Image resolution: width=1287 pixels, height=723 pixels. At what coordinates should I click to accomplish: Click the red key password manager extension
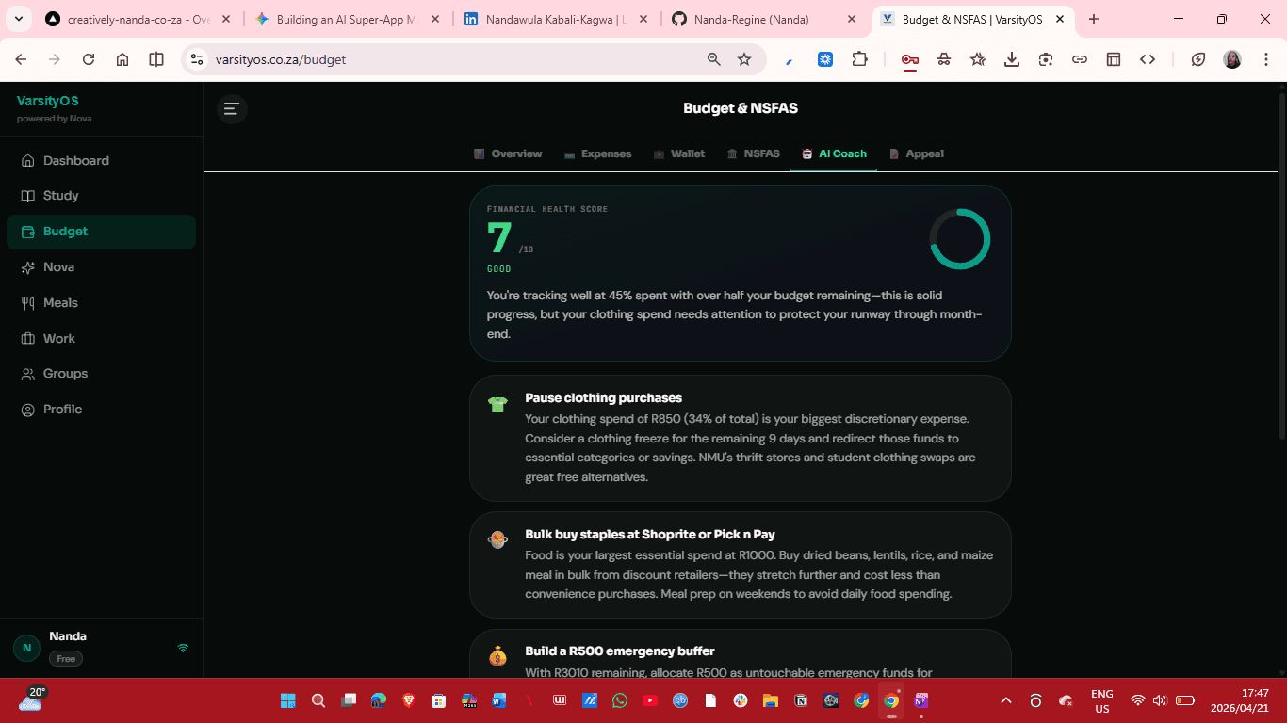click(x=910, y=59)
